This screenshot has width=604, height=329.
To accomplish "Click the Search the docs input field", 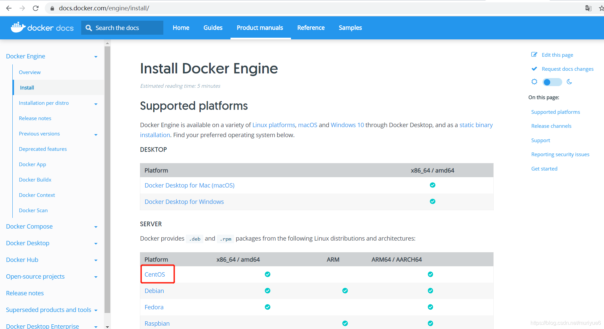I will 122,28.
